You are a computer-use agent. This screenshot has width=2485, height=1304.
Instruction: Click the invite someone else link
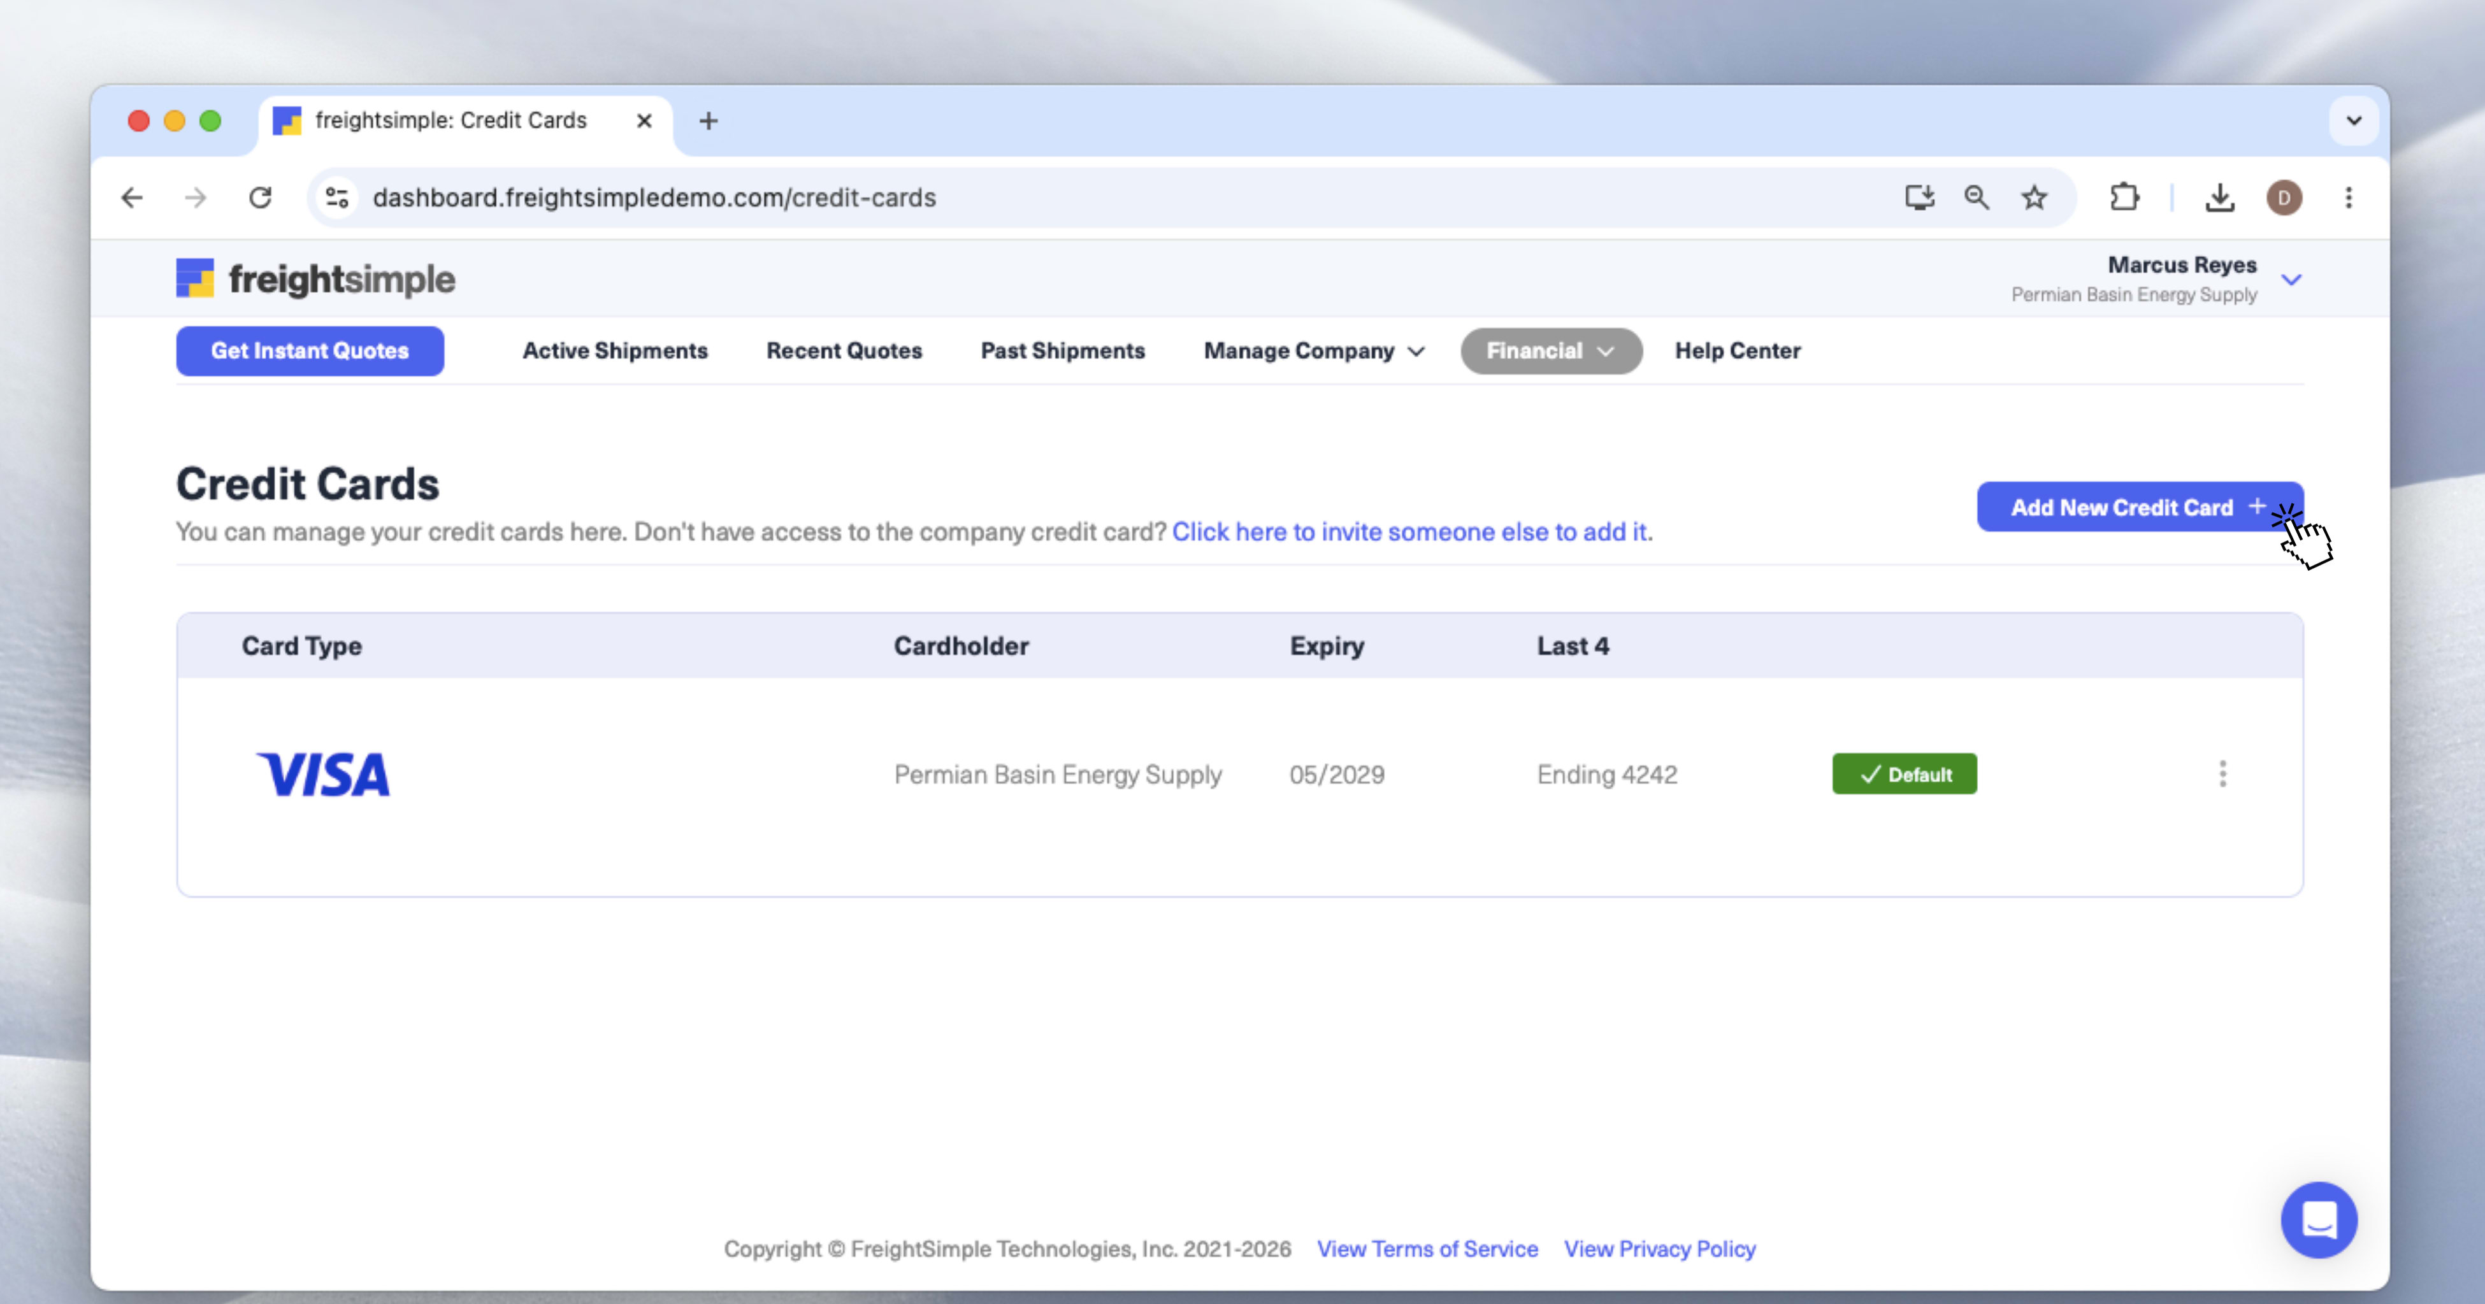(1409, 533)
